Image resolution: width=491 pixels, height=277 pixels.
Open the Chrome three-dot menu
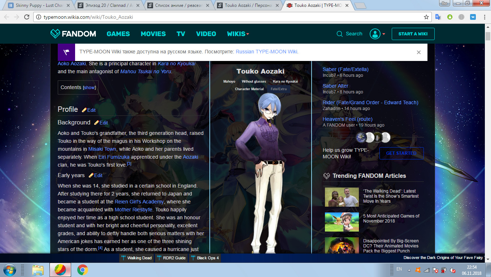pyautogui.click(x=484, y=17)
